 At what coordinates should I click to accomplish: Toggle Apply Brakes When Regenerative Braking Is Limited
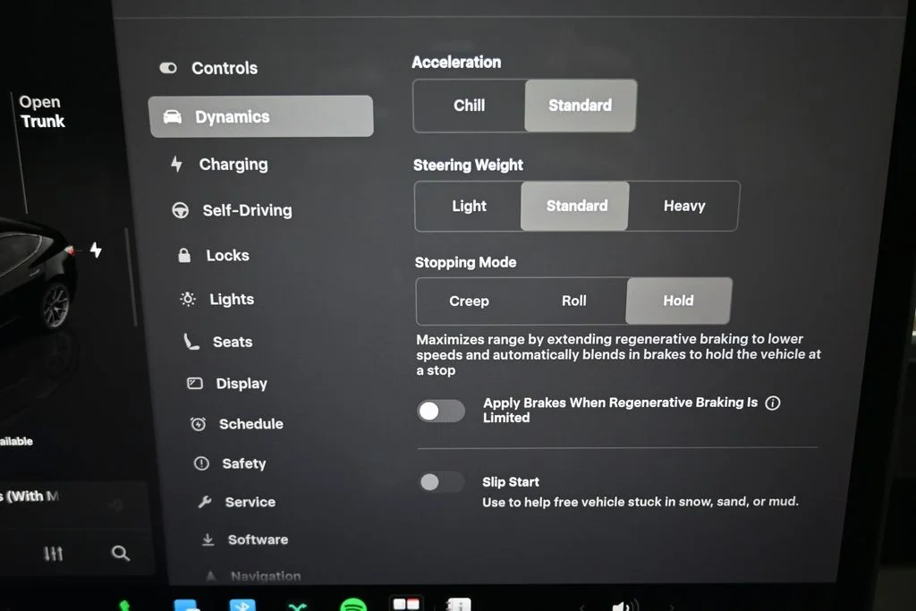pos(441,412)
